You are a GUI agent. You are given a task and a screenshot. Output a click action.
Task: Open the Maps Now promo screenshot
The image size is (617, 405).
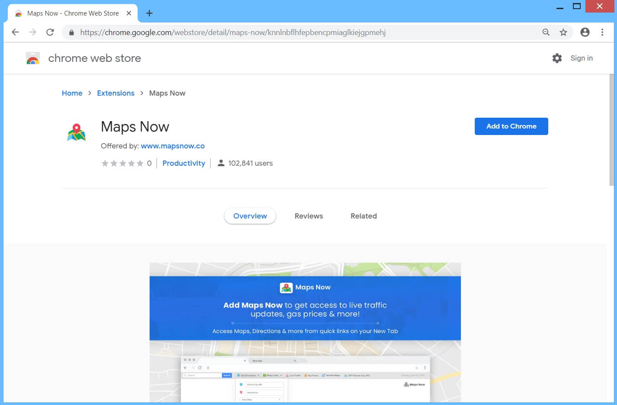305,332
